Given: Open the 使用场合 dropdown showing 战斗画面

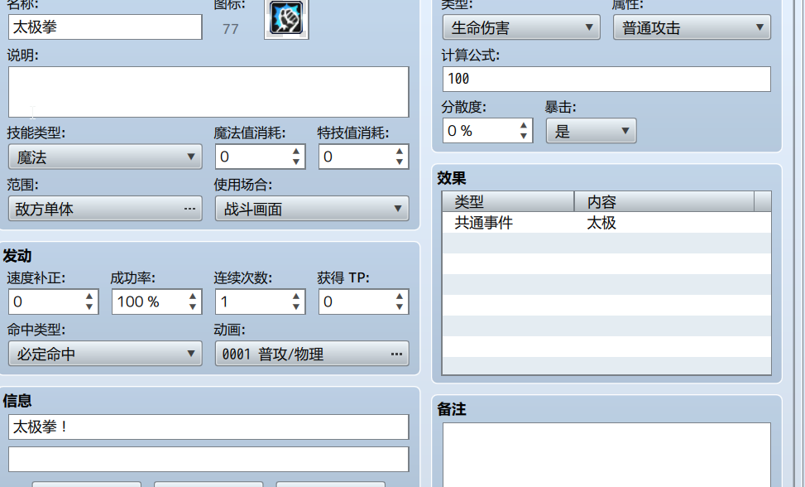Looking at the screenshot, I should (x=312, y=209).
